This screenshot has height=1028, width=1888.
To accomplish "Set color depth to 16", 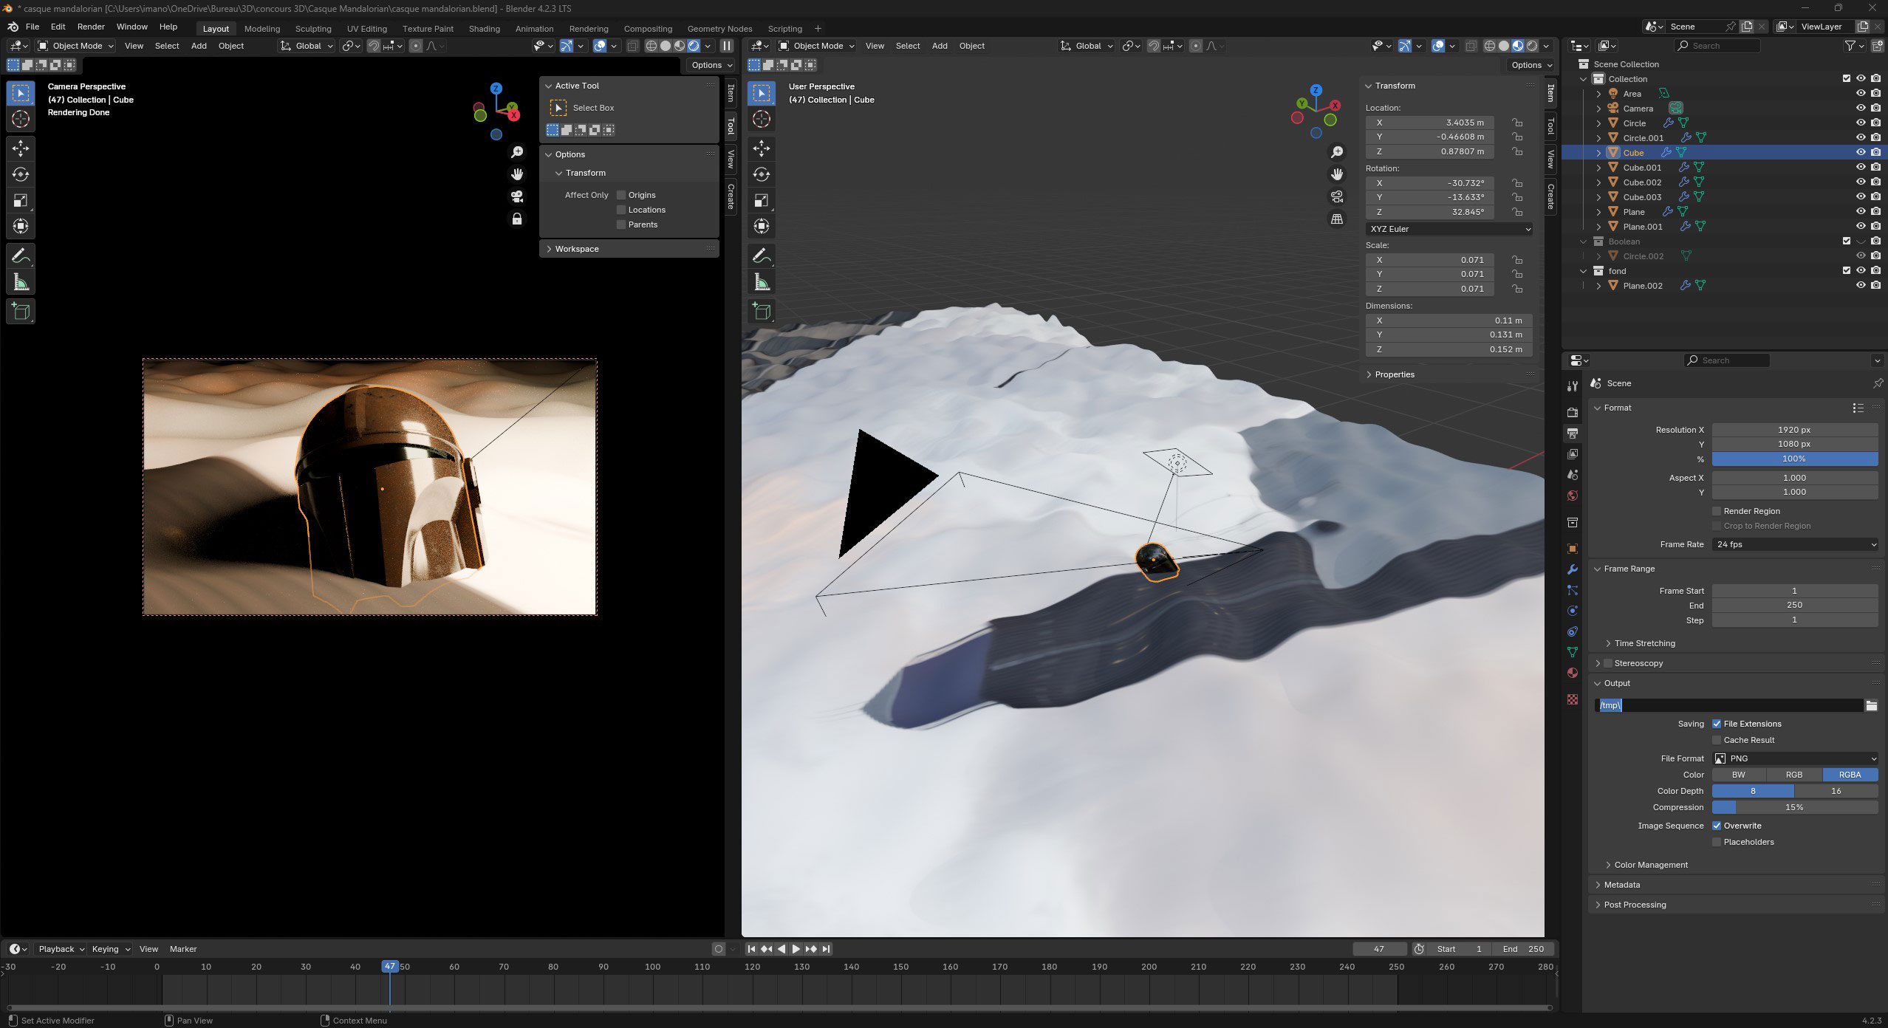I will [1836, 791].
